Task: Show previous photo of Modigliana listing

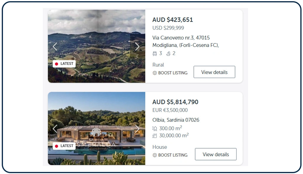Action: (55, 47)
